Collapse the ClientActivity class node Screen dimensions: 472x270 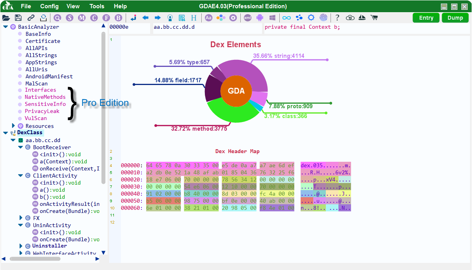(20, 175)
